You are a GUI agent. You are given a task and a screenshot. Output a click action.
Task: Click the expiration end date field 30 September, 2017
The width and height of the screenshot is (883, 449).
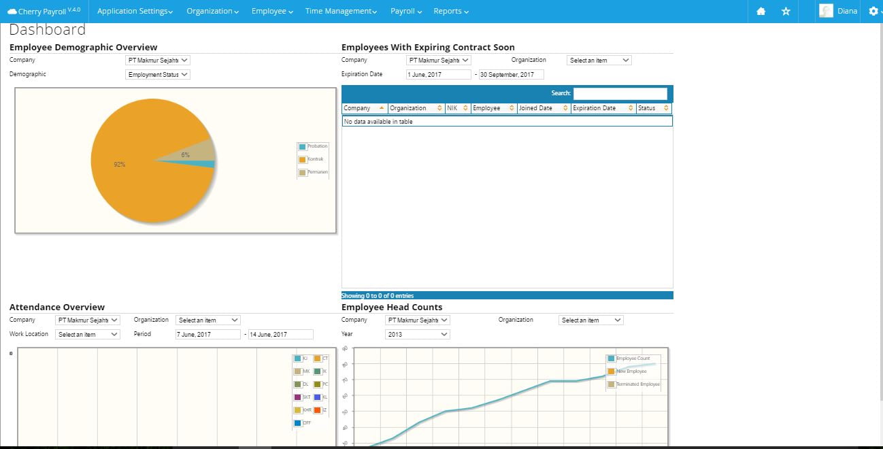[512, 74]
